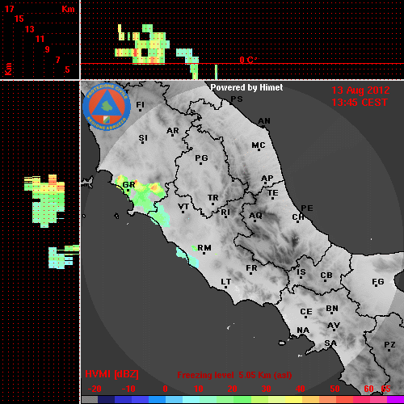This screenshot has width=404, height=404.
Task: Click city label NA on the map
Action: click(x=303, y=330)
